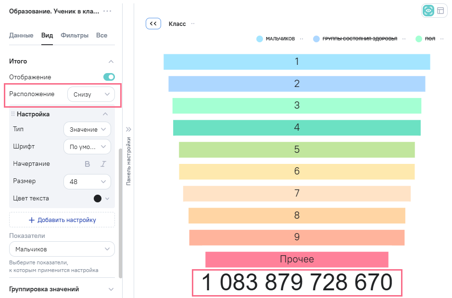
Task: Toggle the Мальчиков legend item
Action: pyautogui.click(x=276, y=39)
